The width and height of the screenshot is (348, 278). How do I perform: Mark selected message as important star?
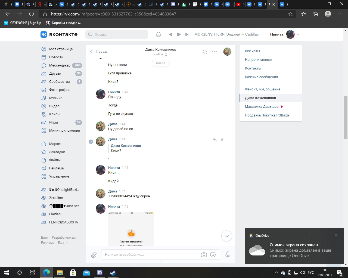pyautogui.click(x=222, y=139)
